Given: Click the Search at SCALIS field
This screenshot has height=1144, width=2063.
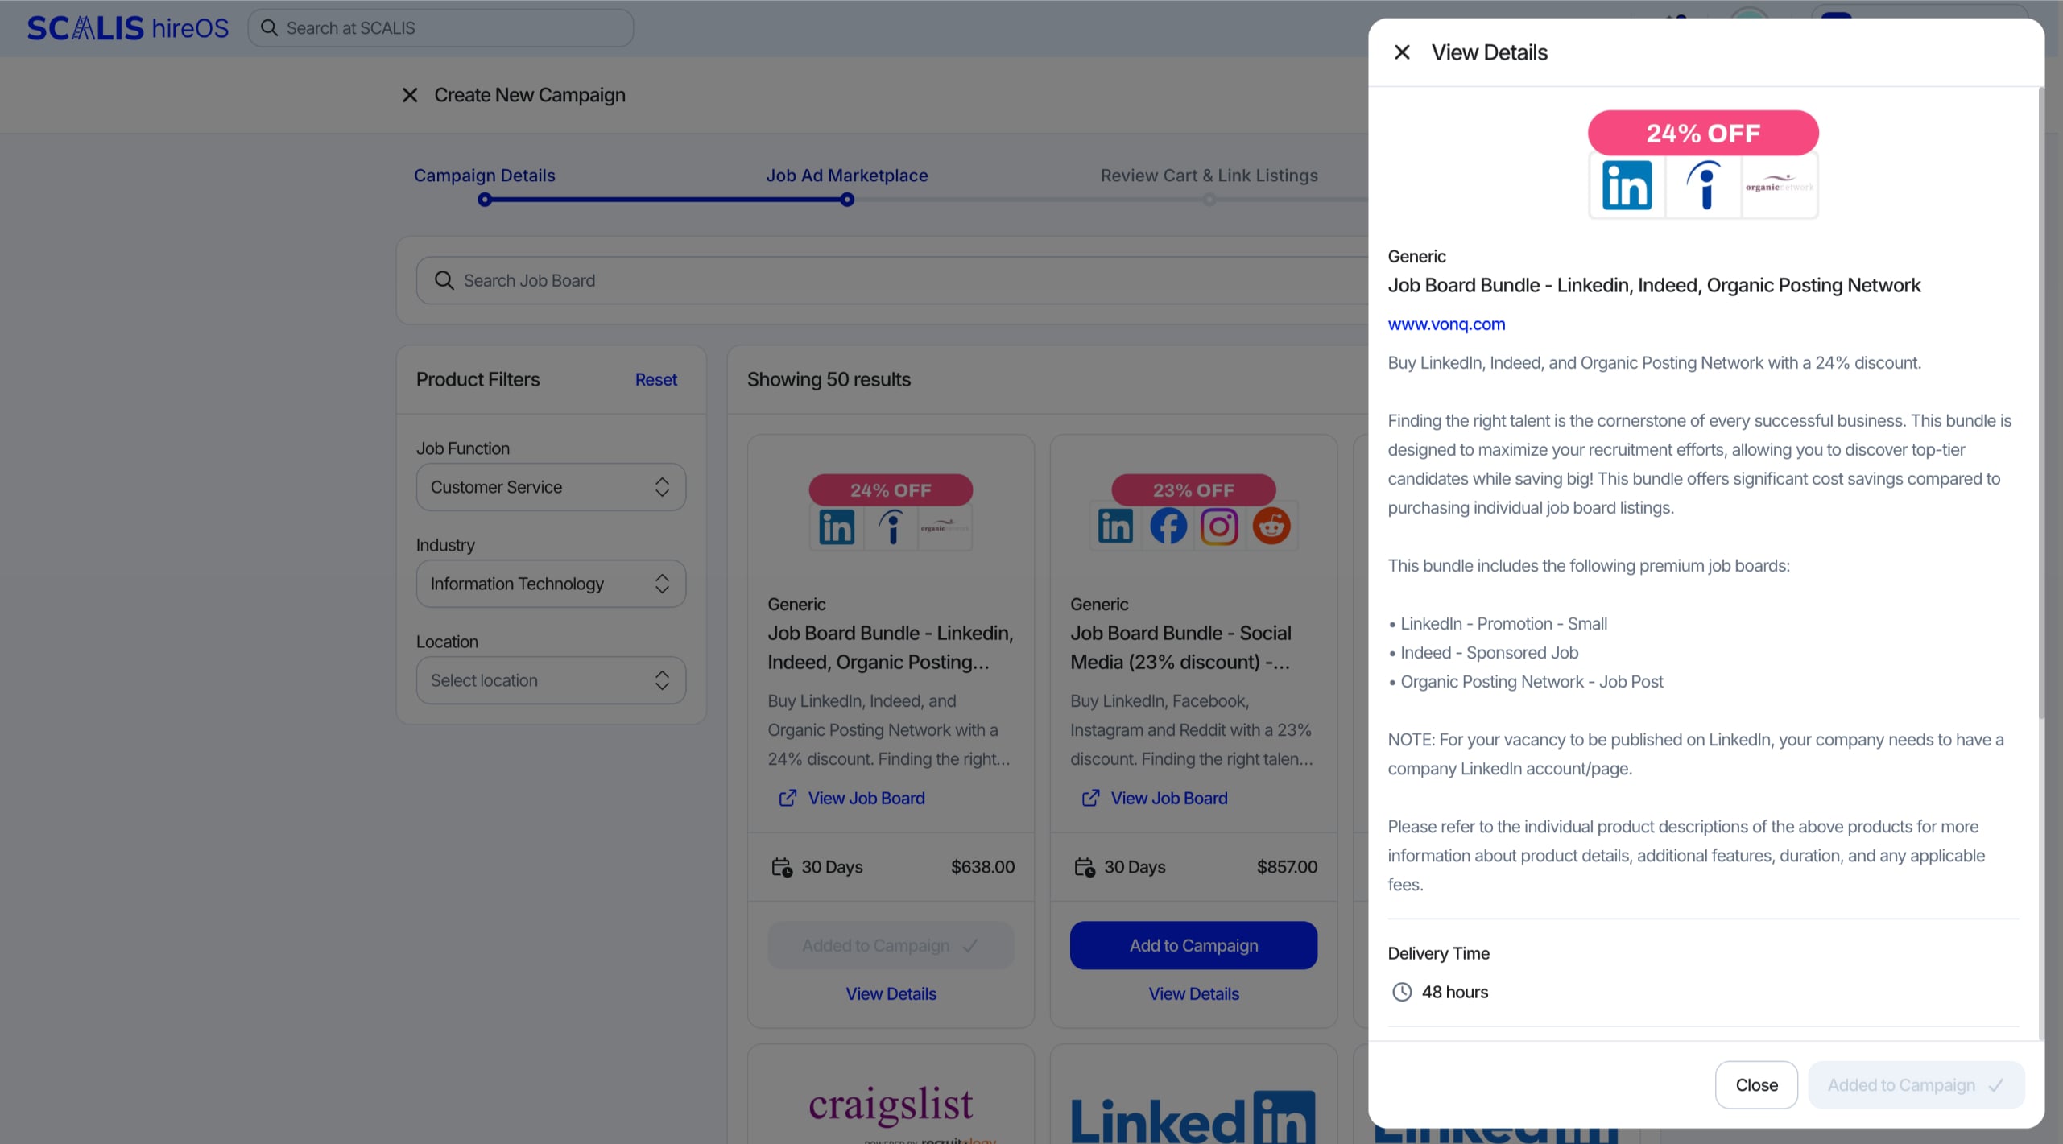Looking at the screenshot, I should tap(440, 28).
